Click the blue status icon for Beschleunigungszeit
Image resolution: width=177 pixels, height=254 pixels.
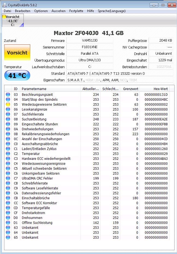tap(8, 94)
